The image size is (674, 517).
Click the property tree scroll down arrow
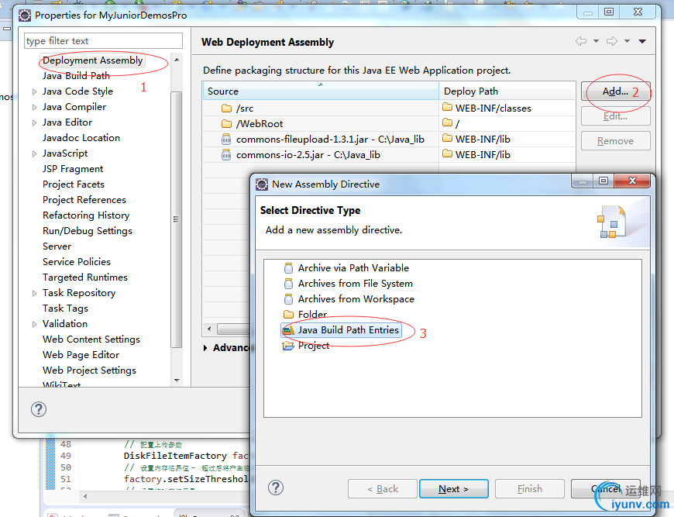(177, 381)
